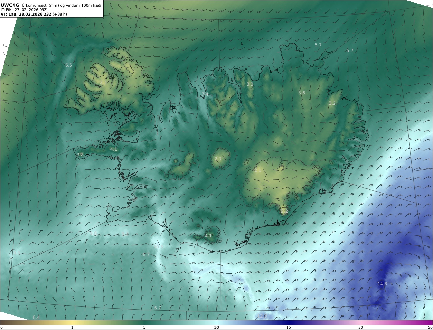Image resolution: width=433 pixels, height=330 pixels.
Task: Click the color scale tick labeled 50
Action: [430, 327]
